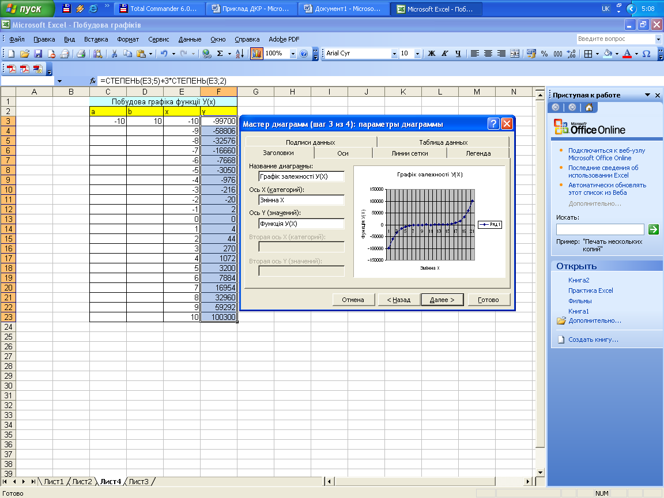The image size is (664, 498).
Task: Click Создать книгу link
Action: [593, 339]
